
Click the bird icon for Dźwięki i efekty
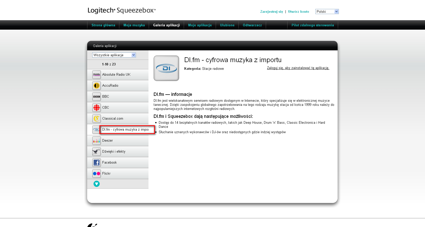tap(97, 152)
